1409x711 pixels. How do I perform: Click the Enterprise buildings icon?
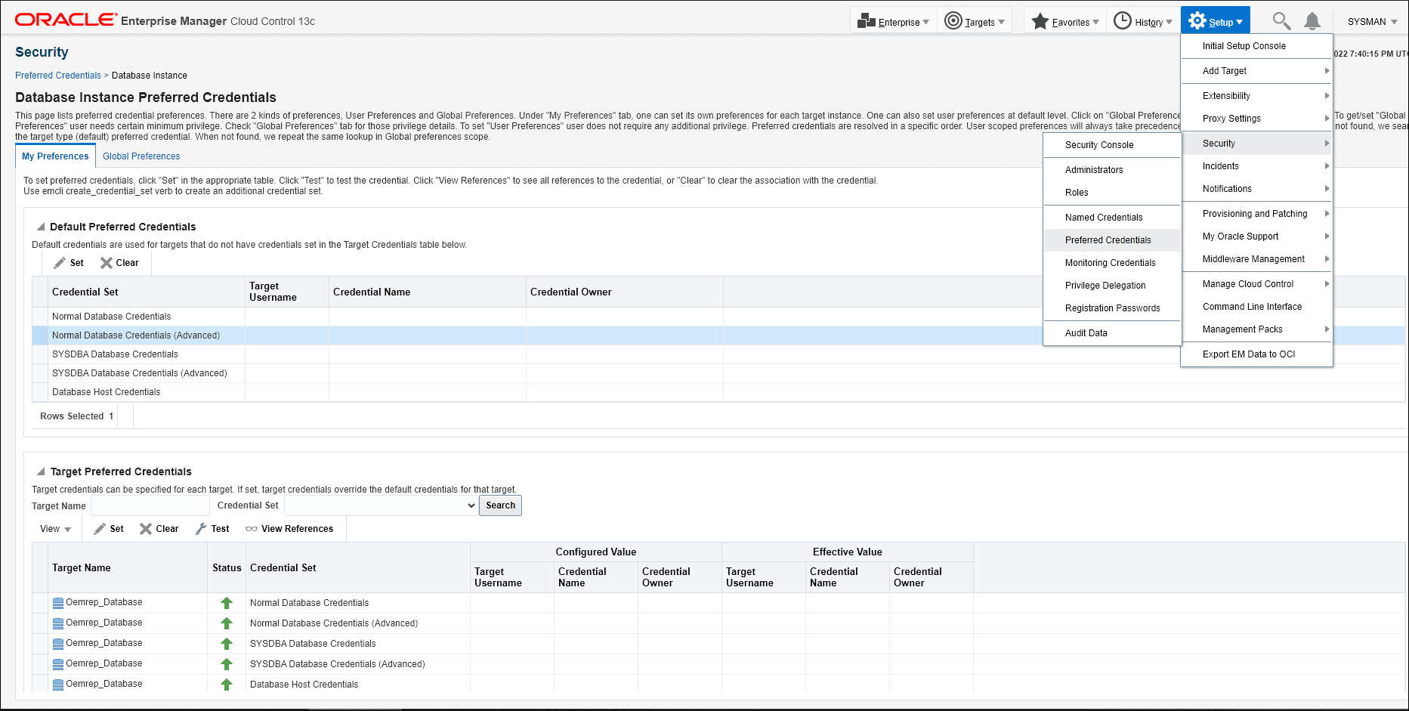[x=867, y=21]
